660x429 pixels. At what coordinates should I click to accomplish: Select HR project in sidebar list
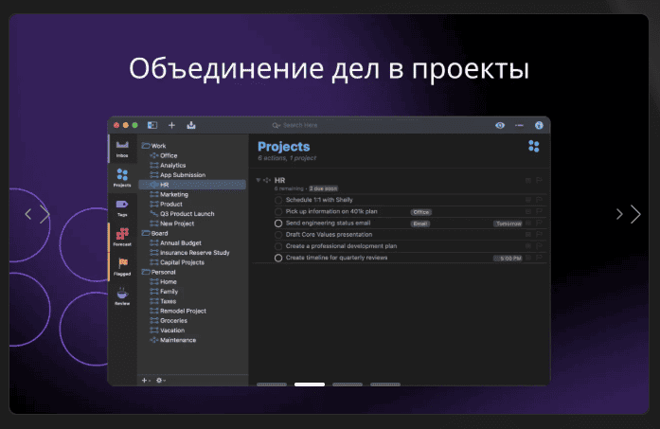coord(192,185)
